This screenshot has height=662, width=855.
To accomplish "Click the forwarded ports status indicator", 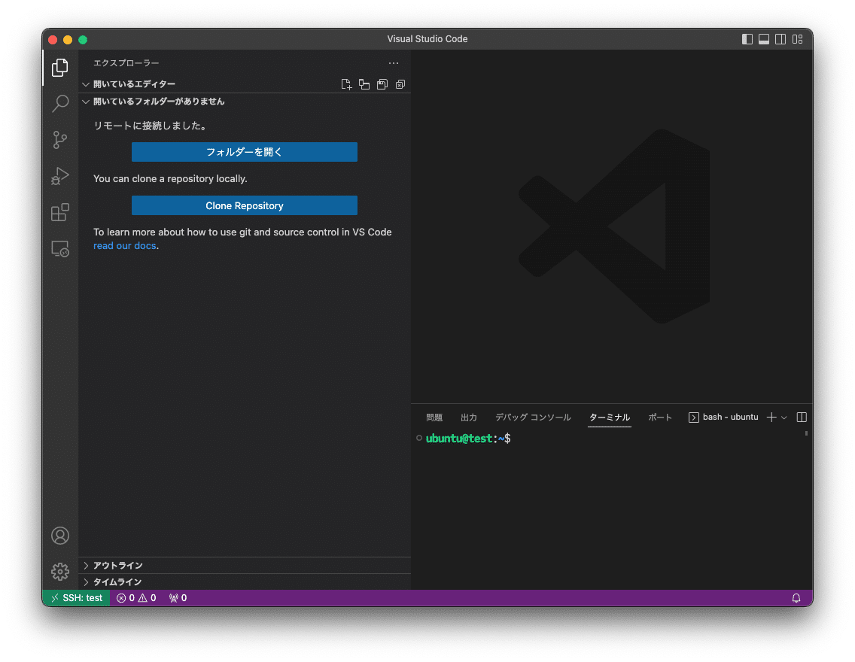I will click(x=178, y=598).
